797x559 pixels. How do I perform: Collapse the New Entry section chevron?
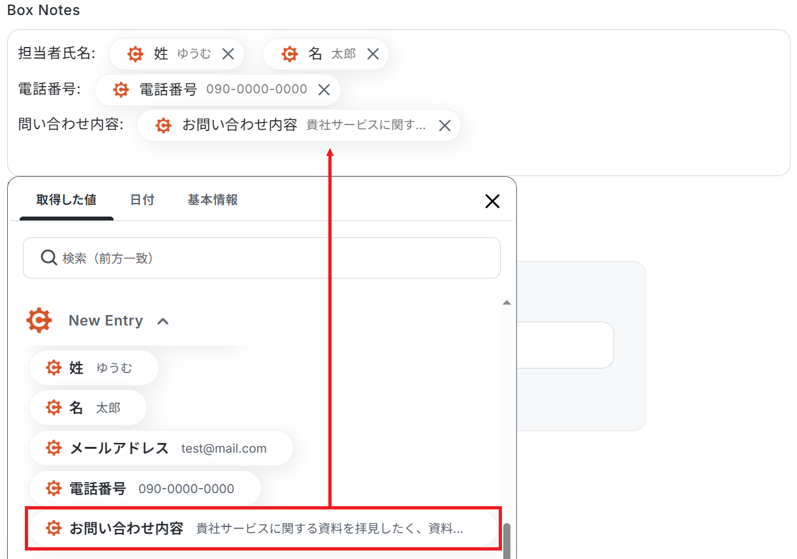point(163,321)
